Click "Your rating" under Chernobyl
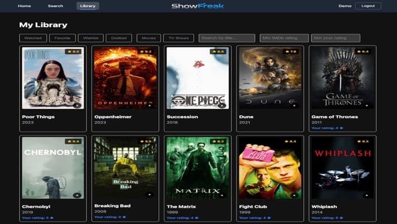The height and width of the screenshot is (224, 397). pos(37,218)
